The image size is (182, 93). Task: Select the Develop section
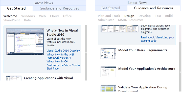145,16
